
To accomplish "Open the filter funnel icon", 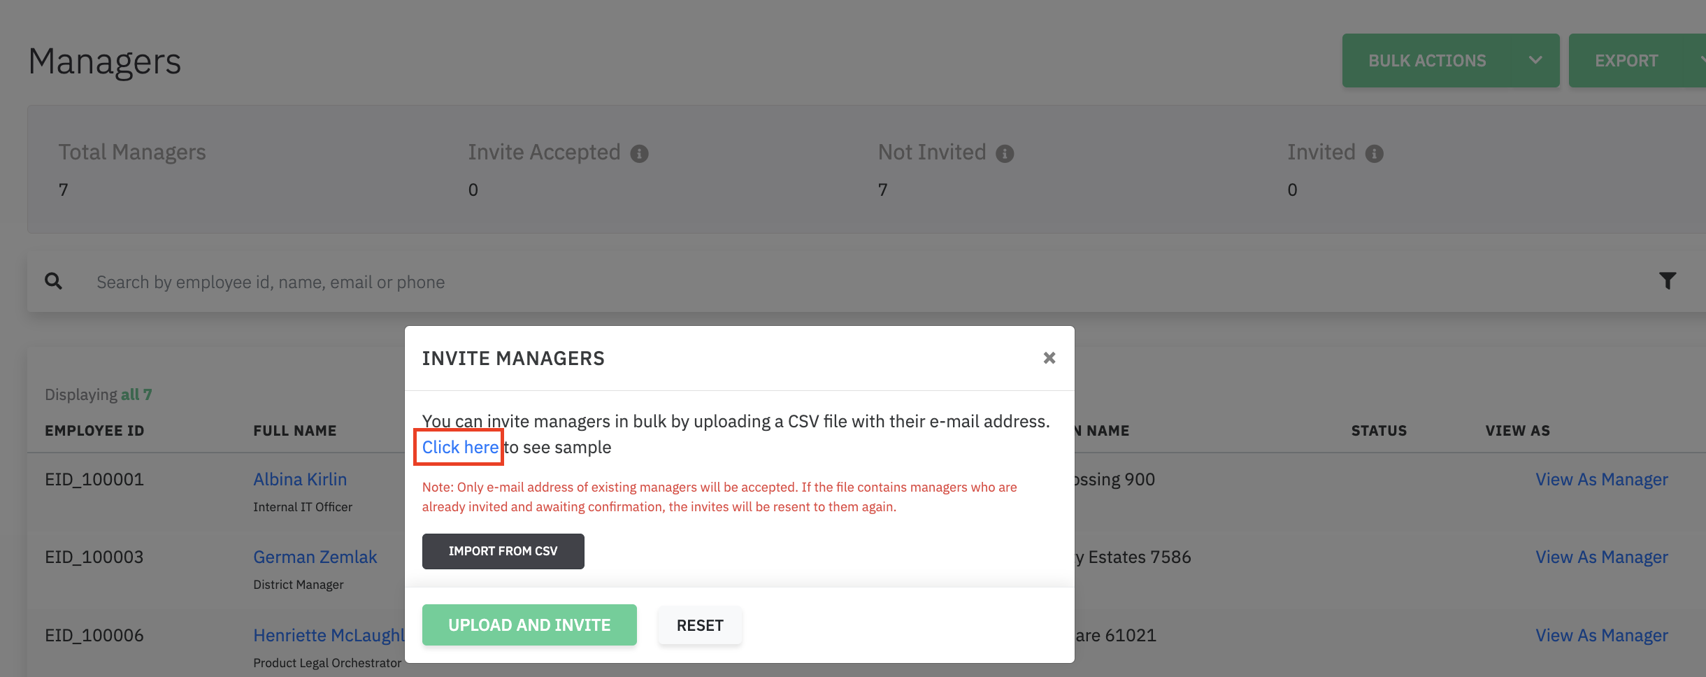I will click(x=1667, y=281).
